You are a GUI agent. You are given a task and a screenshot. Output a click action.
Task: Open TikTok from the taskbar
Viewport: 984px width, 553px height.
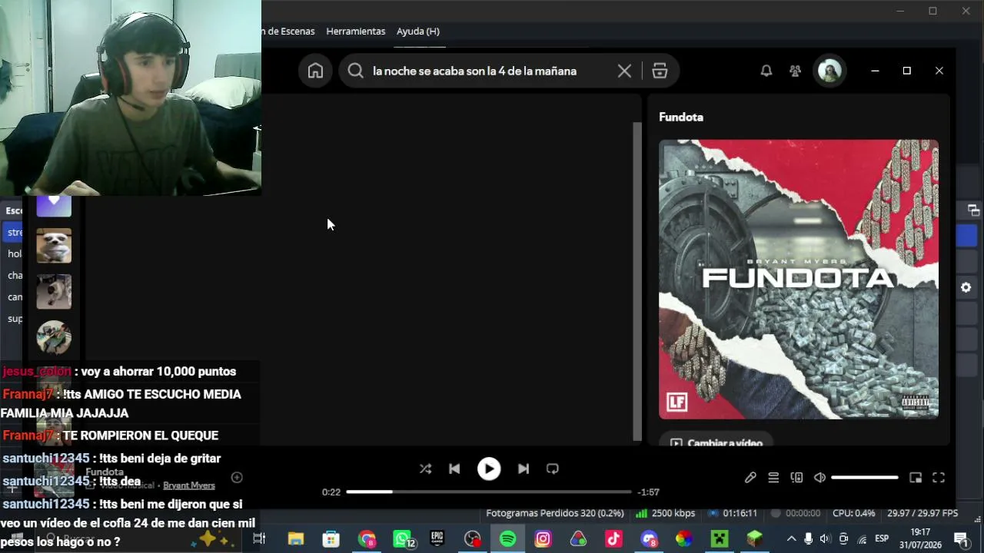[613, 539]
